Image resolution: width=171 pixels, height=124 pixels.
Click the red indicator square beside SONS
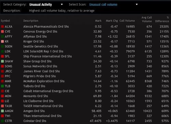(2, 66)
